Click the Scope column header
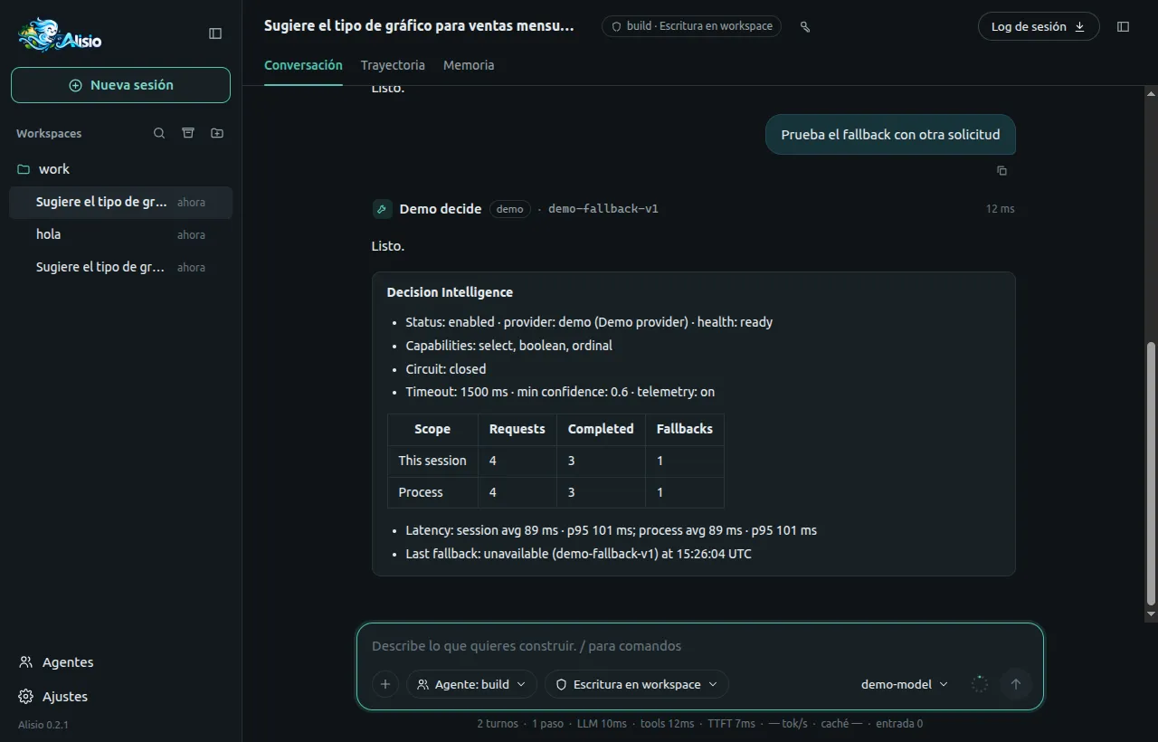 coord(432,429)
